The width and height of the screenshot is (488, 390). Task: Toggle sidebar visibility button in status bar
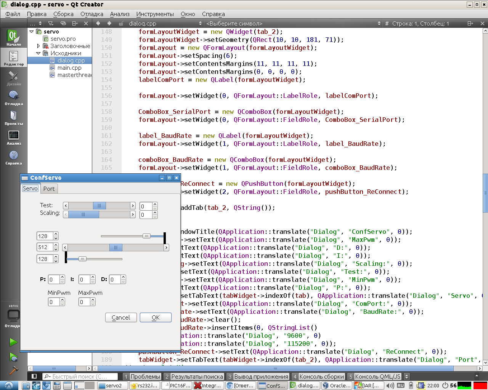point(34,376)
